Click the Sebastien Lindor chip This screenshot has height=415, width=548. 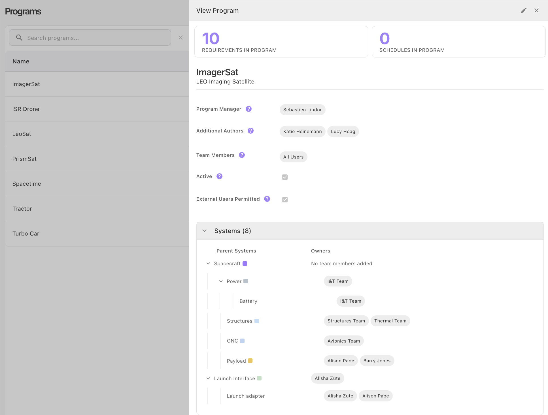click(302, 110)
